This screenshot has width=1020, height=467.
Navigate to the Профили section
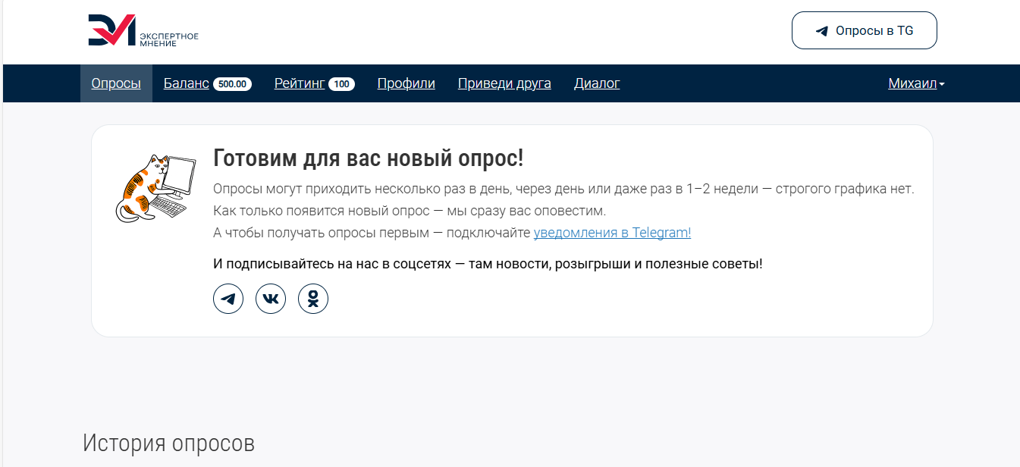pyautogui.click(x=406, y=83)
